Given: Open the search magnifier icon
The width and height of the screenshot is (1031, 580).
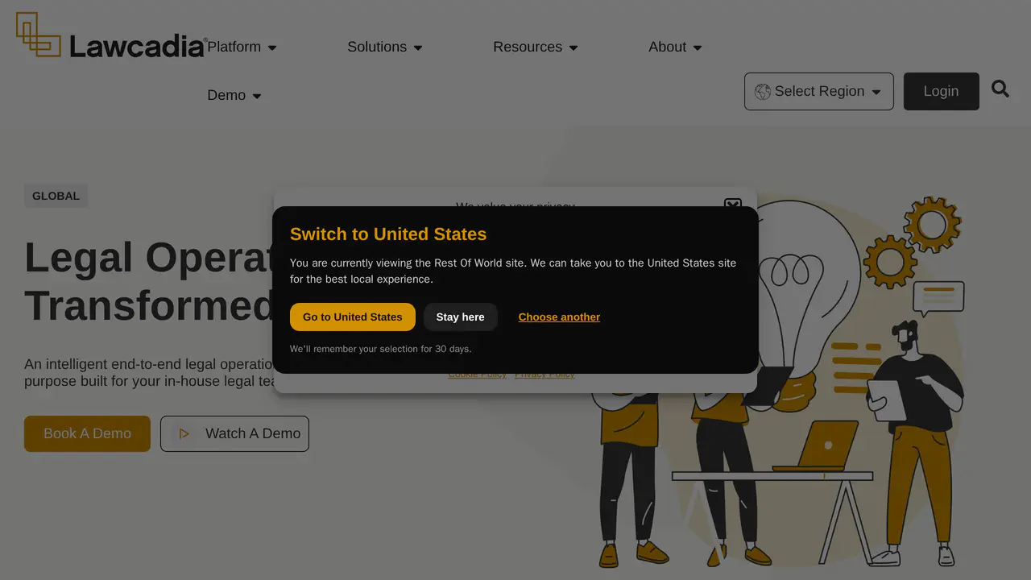Looking at the screenshot, I should pos(1000,89).
